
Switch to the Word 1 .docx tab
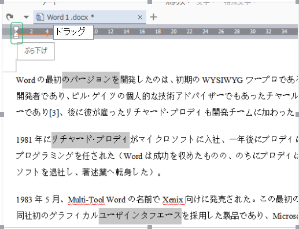pos(90,17)
